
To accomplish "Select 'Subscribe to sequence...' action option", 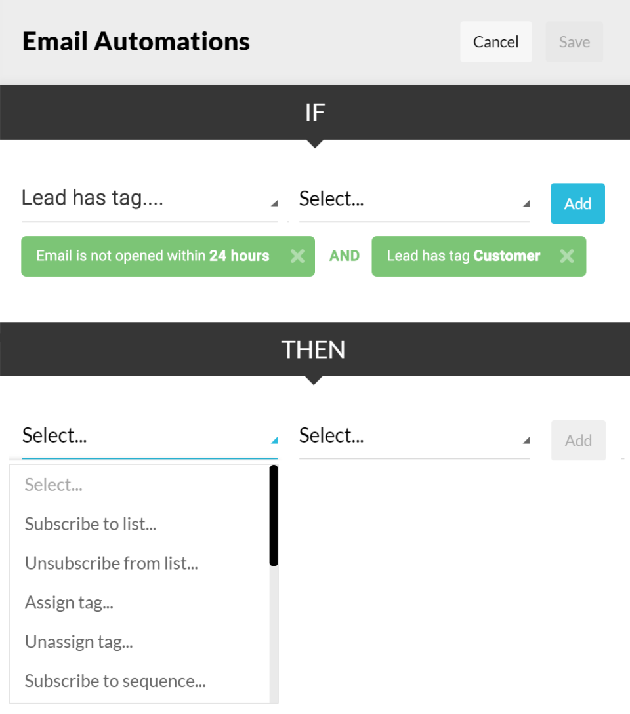I will 115,681.
